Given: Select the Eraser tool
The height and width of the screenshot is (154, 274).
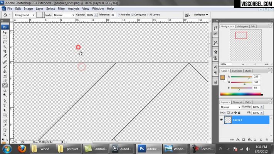Looking at the screenshot, I should pyautogui.click(x=5, y=81).
